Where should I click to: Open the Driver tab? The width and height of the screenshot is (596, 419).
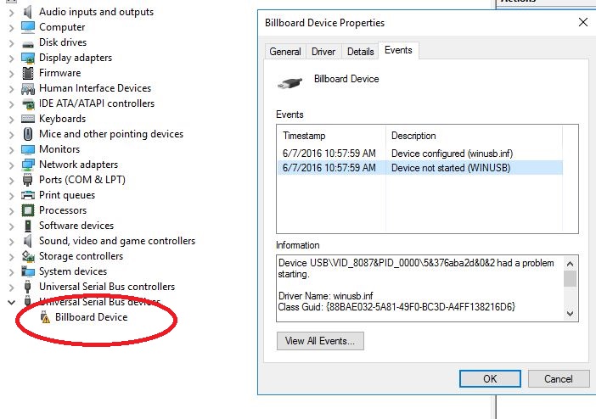point(323,52)
